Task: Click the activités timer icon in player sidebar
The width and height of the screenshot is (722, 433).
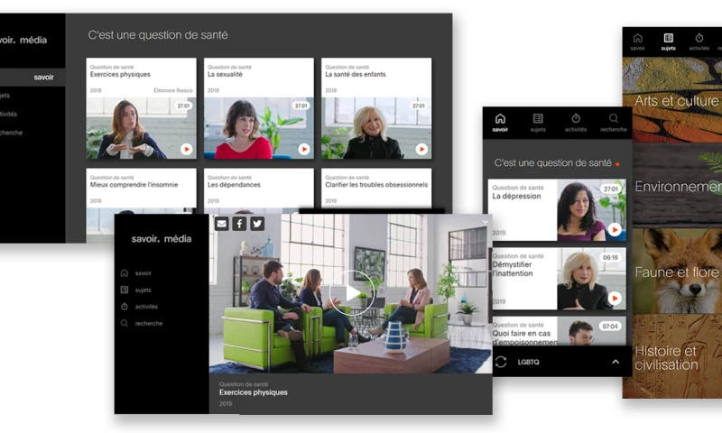Action: coord(125,307)
